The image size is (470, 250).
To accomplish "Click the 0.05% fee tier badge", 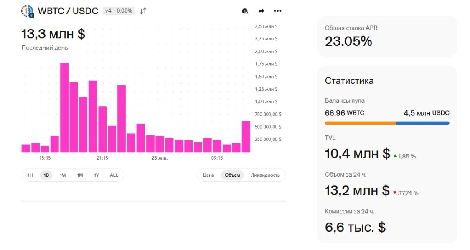I will click(124, 11).
